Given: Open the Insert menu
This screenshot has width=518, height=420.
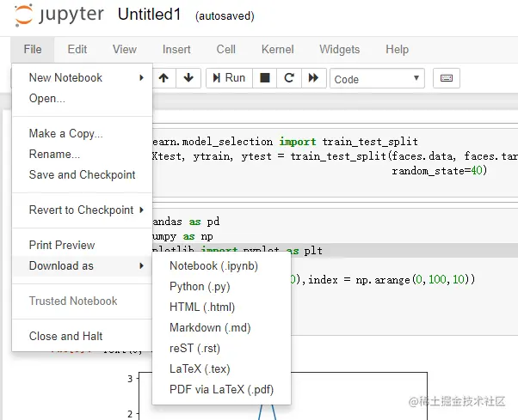Looking at the screenshot, I should point(176,50).
